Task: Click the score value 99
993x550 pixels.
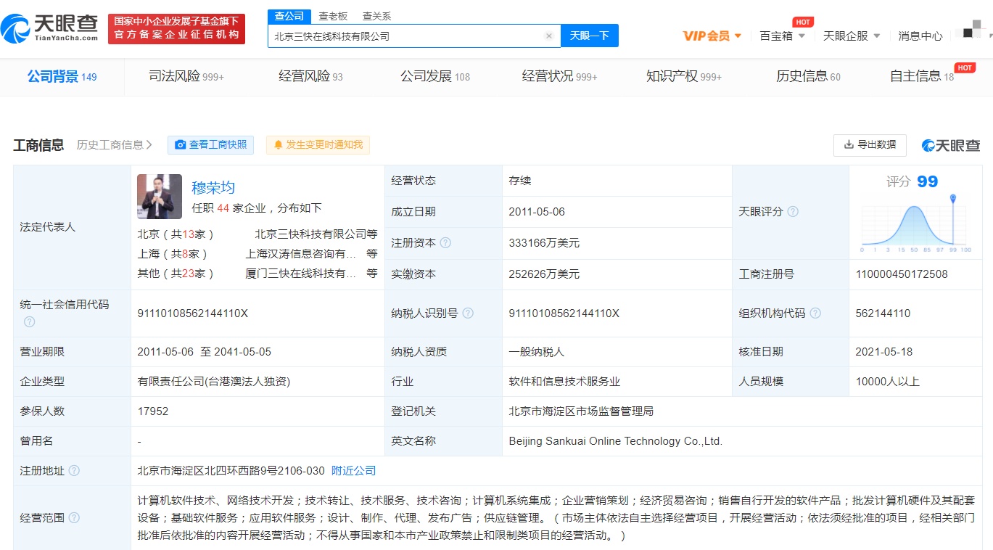Action: [927, 181]
